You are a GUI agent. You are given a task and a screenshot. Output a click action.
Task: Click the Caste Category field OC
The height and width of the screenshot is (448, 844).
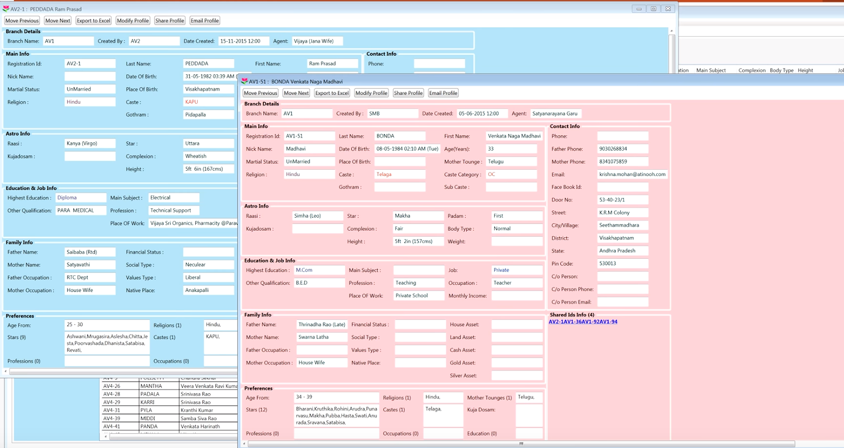(511, 174)
